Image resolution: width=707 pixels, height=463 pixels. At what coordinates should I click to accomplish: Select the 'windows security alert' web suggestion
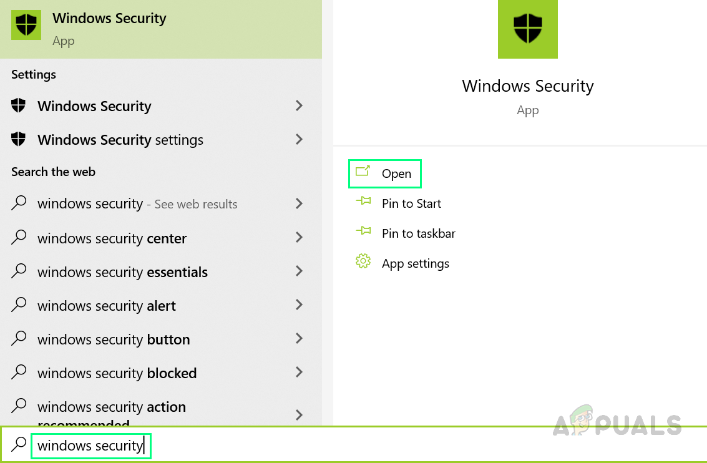point(107,306)
